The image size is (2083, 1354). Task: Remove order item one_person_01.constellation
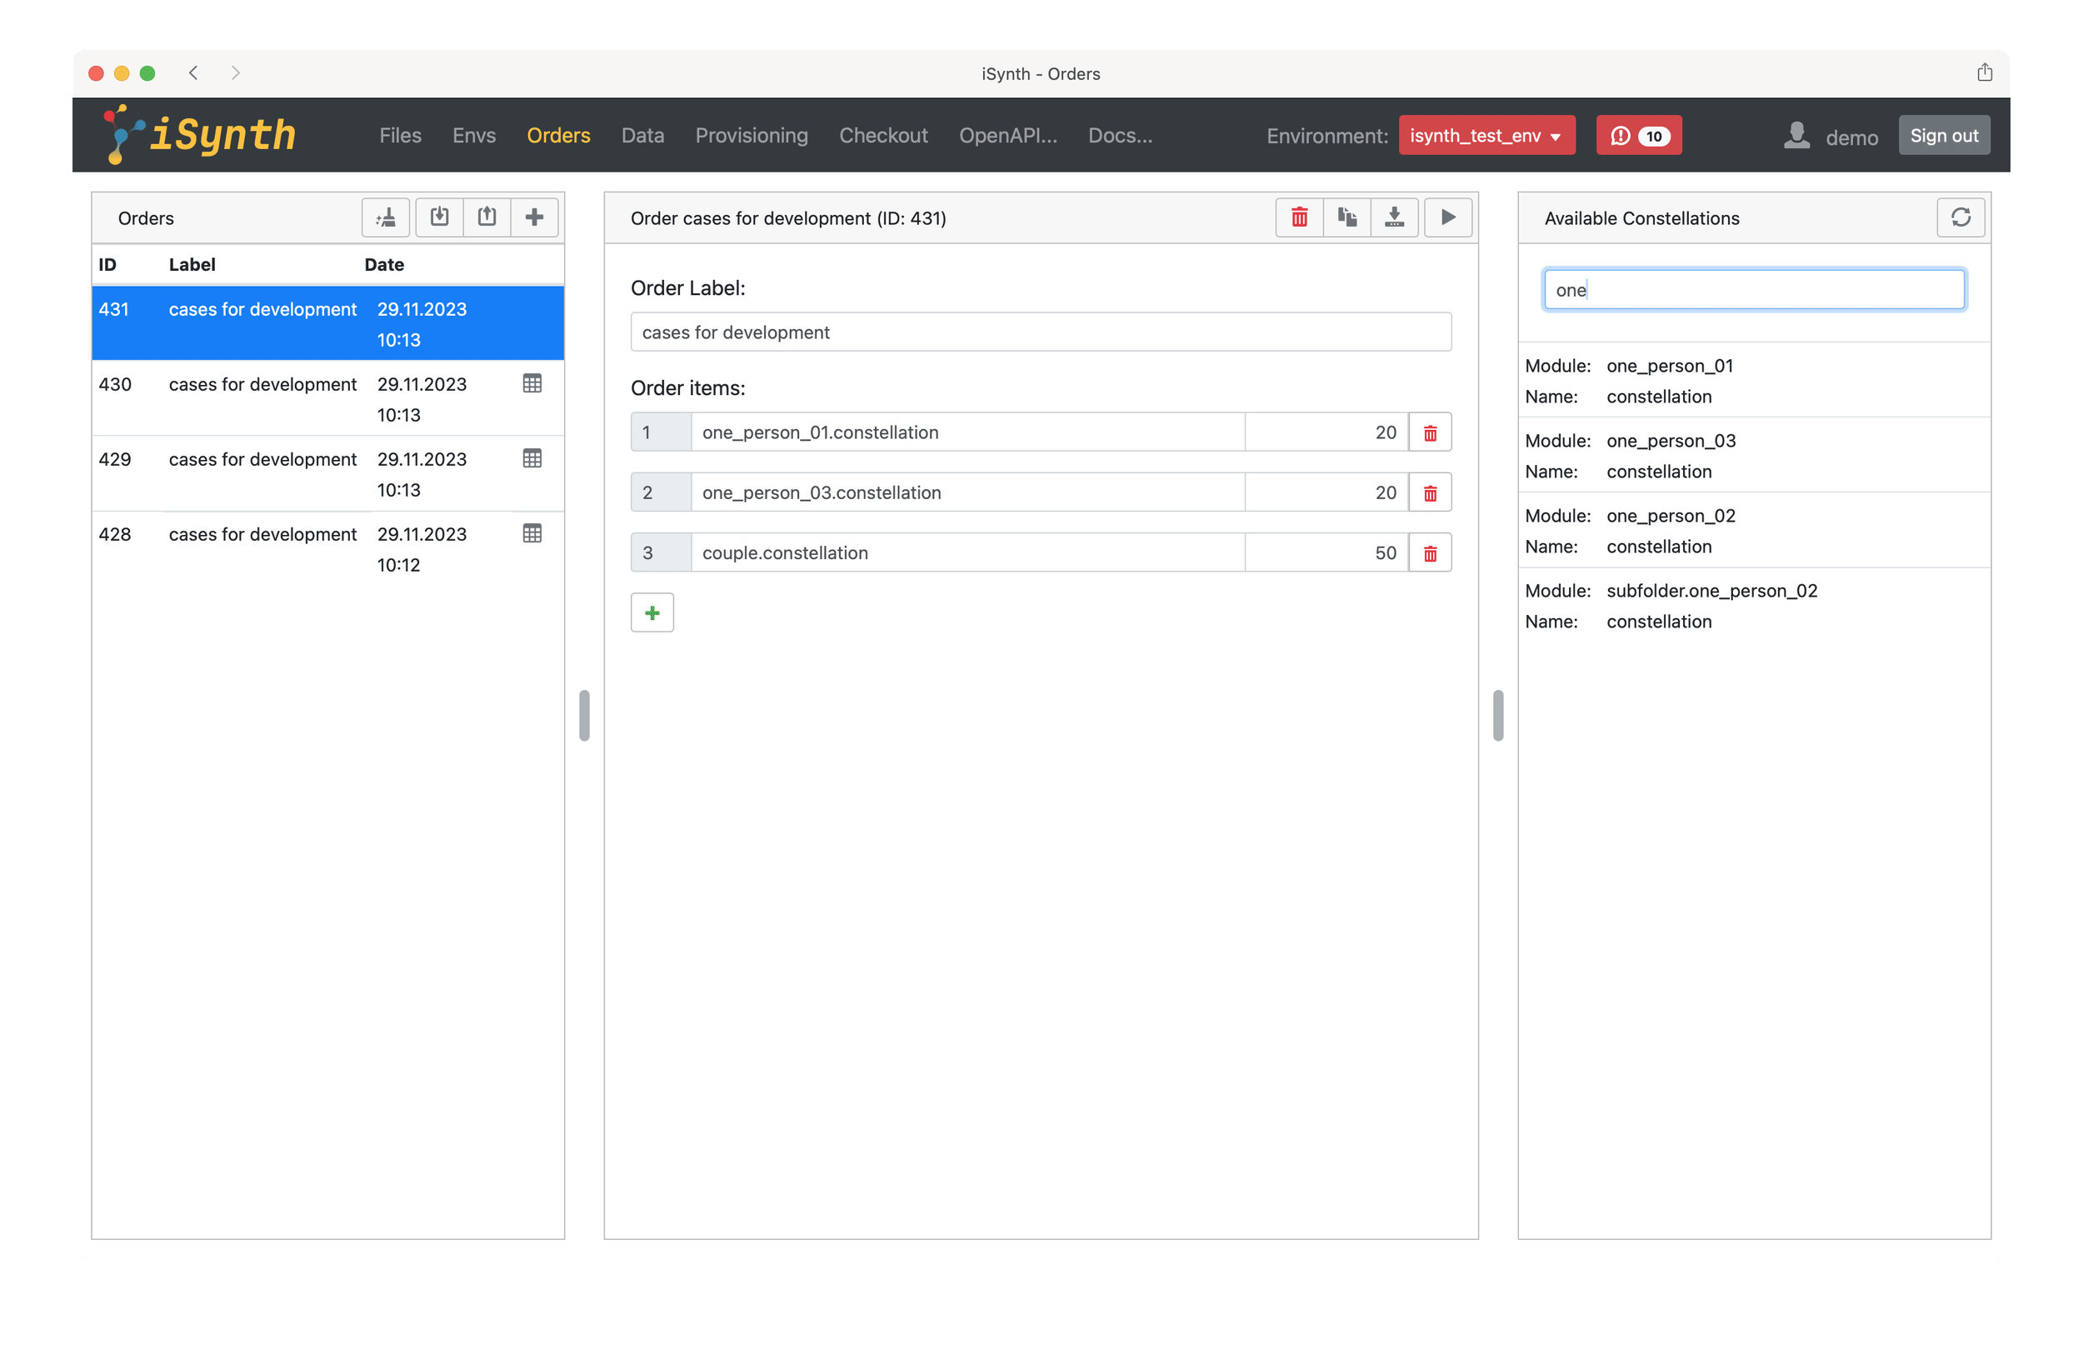pyautogui.click(x=1430, y=432)
